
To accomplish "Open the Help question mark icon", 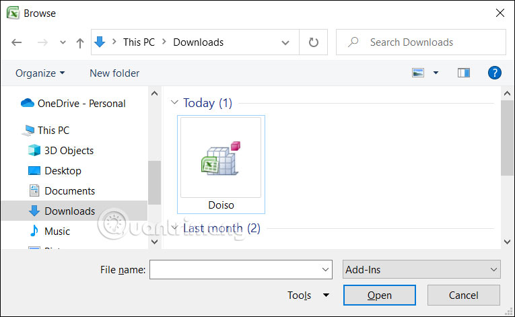I will (x=495, y=73).
